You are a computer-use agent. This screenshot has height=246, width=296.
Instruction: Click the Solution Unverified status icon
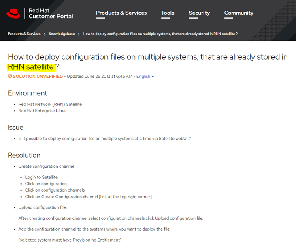tap(10, 76)
